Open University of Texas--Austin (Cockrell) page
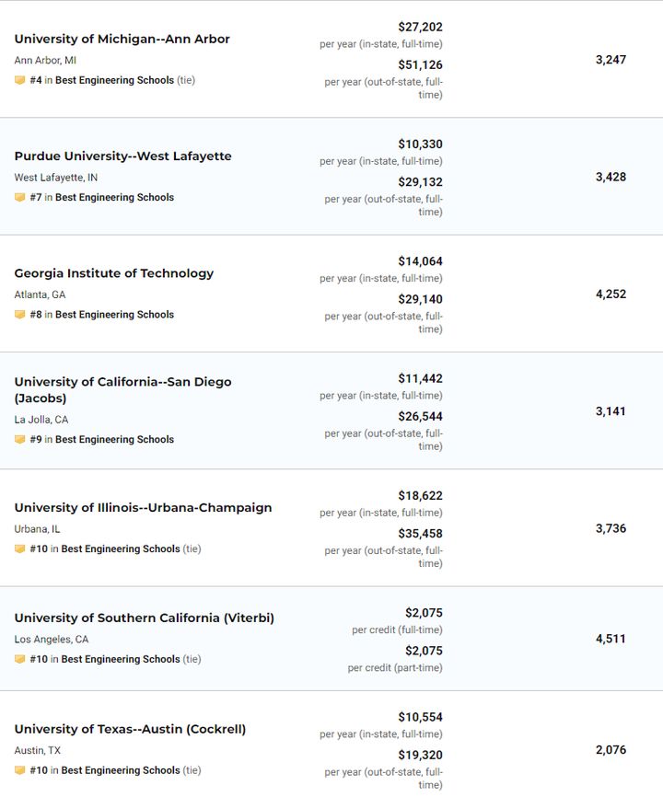The height and width of the screenshot is (797, 663). point(130,730)
